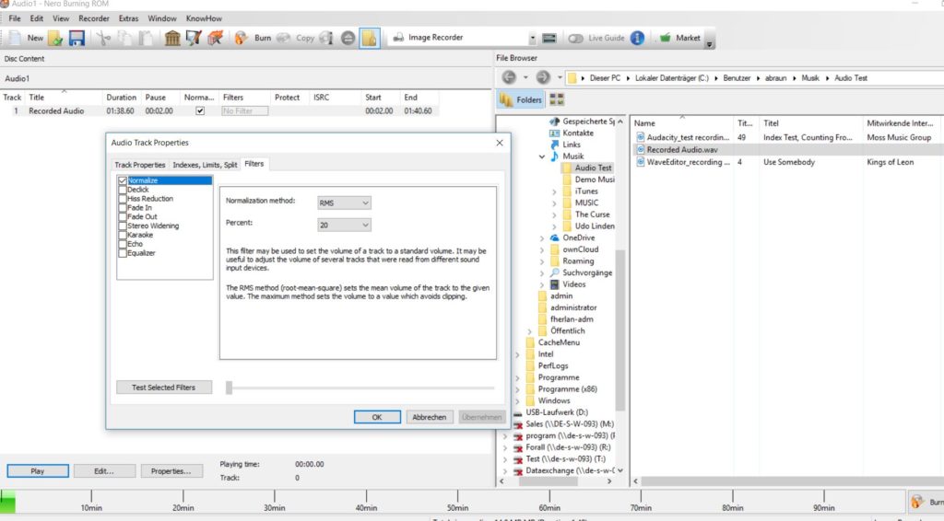This screenshot has height=521, width=944.
Task: Expand the iTunes folder
Action: tap(554, 191)
